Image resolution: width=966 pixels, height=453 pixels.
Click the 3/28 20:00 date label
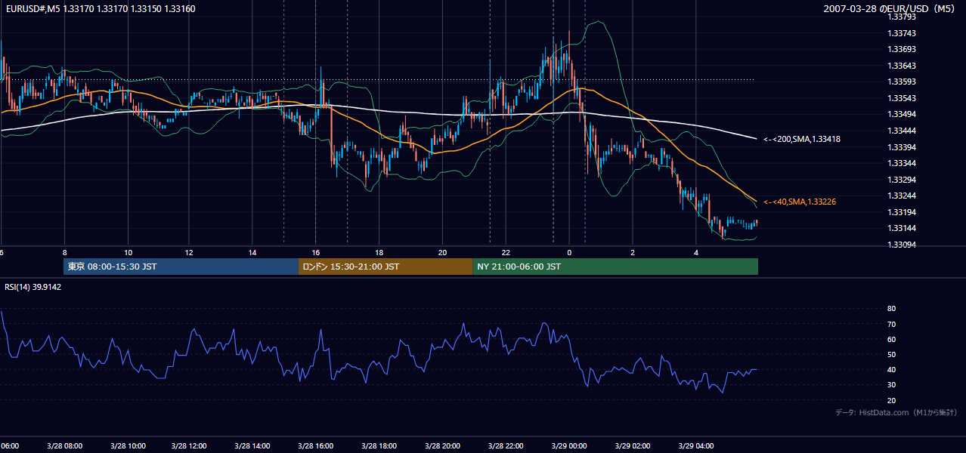point(442,445)
